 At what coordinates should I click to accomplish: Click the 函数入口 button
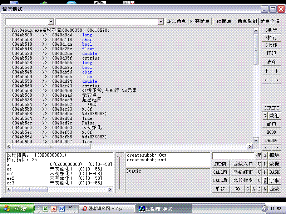243,164
